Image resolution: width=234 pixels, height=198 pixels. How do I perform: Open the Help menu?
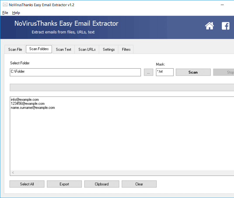coord(16,13)
